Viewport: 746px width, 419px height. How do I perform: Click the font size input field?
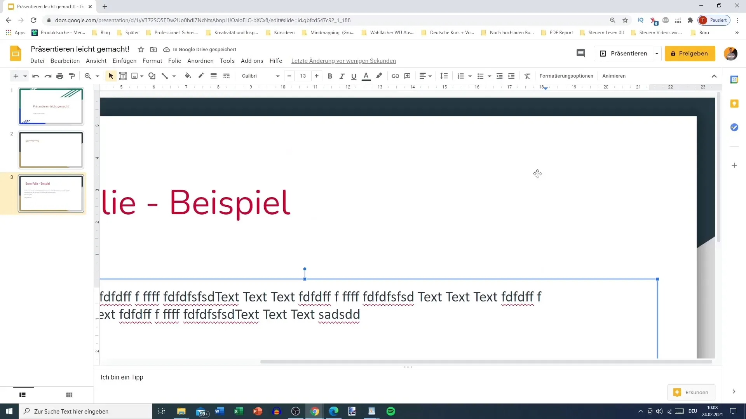[x=303, y=76]
